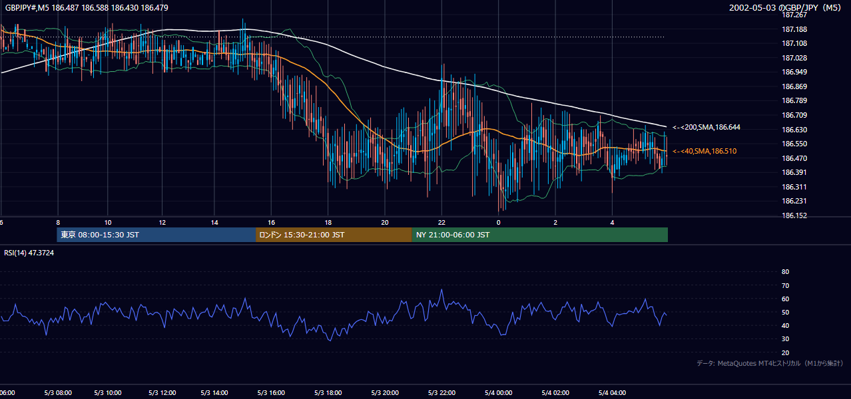This screenshot has height=399, width=851.
Task: Click price axis value 186.152
Action: click(794, 215)
